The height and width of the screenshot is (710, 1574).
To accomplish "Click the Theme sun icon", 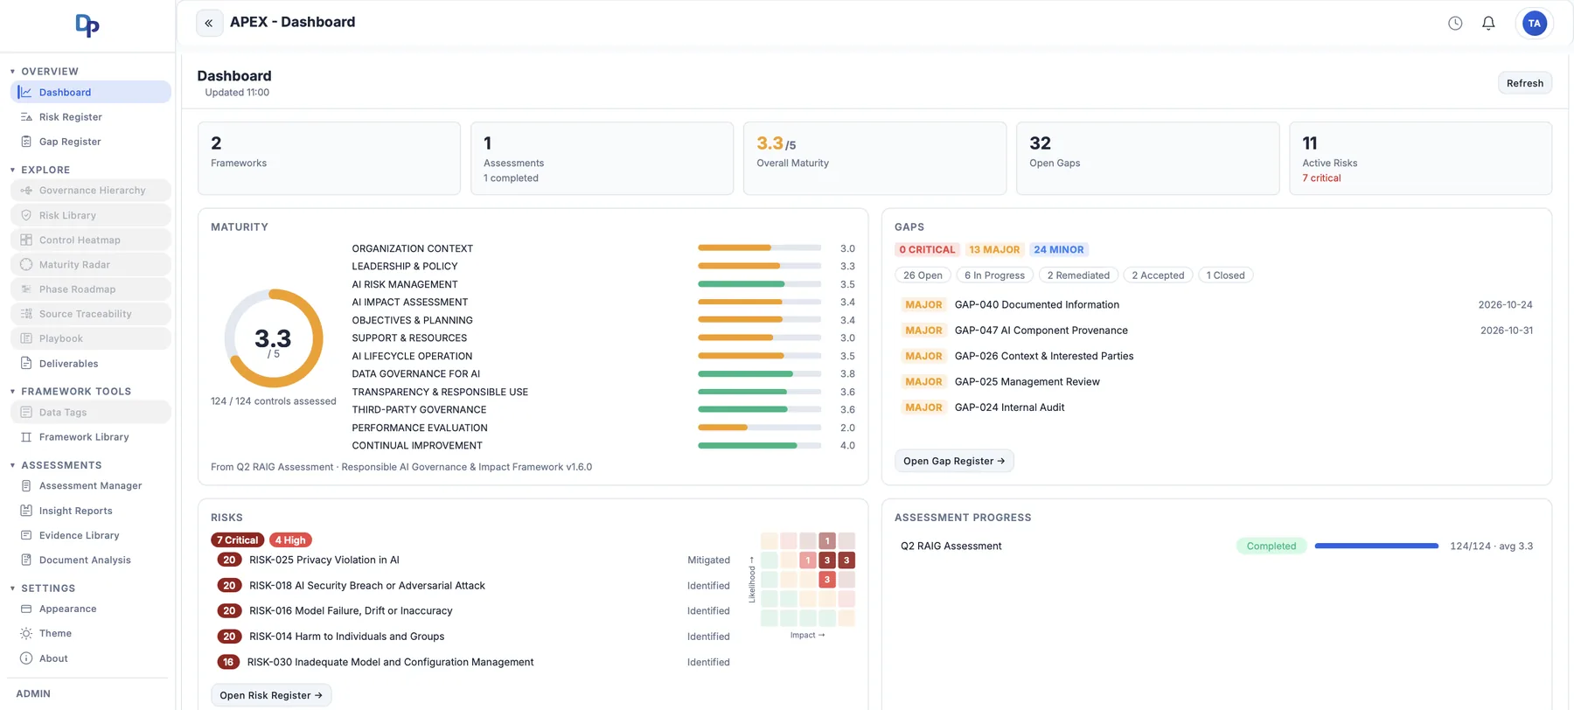I will coord(26,634).
